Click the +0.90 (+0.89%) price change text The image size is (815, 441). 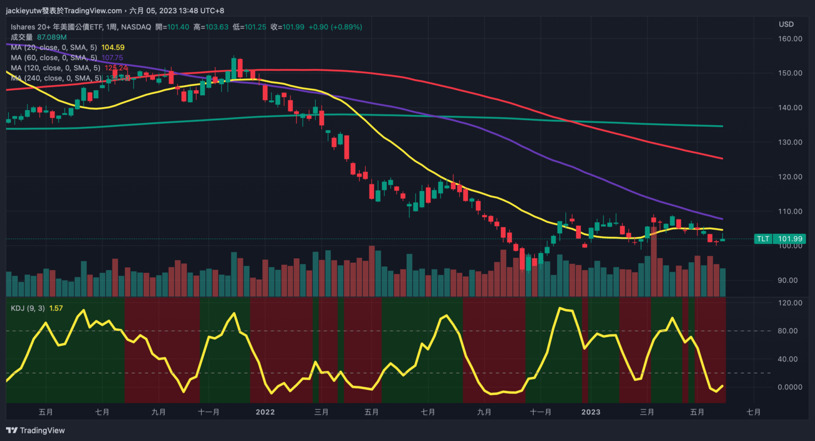(x=335, y=27)
